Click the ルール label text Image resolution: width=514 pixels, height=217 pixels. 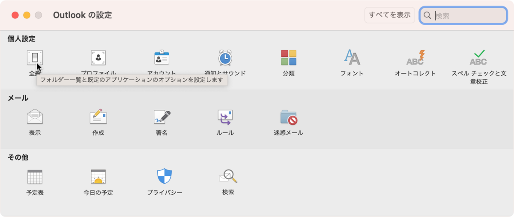[x=225, y=133]
